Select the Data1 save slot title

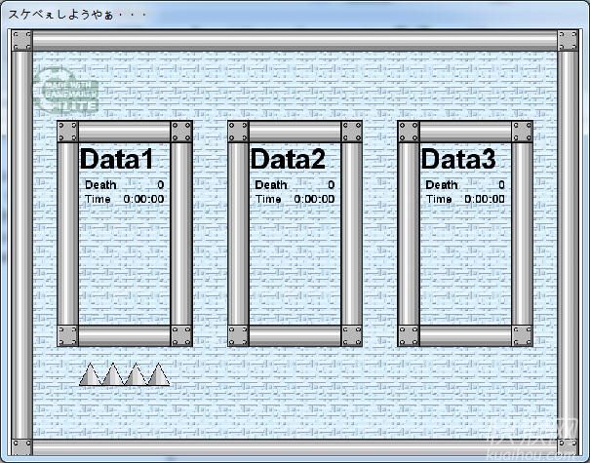pyautogui.click(x=116, y=160)
